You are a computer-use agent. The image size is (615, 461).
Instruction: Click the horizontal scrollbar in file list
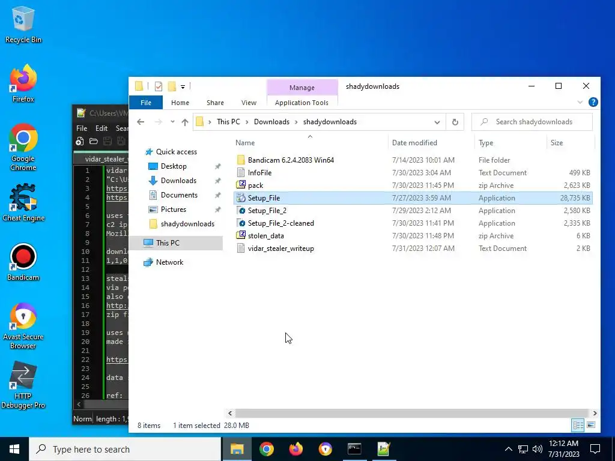tap(411, 413)
